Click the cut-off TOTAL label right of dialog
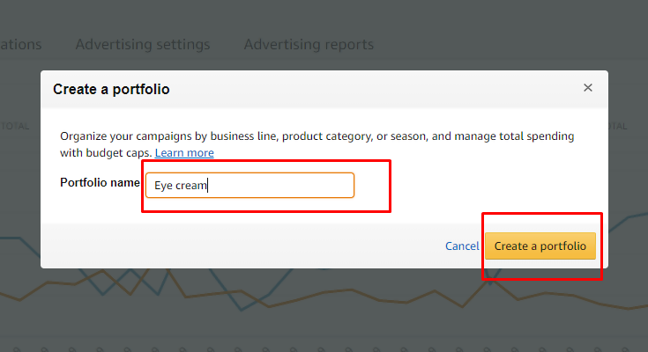Viewport: 648px width, 352px height. pos(618,126)
